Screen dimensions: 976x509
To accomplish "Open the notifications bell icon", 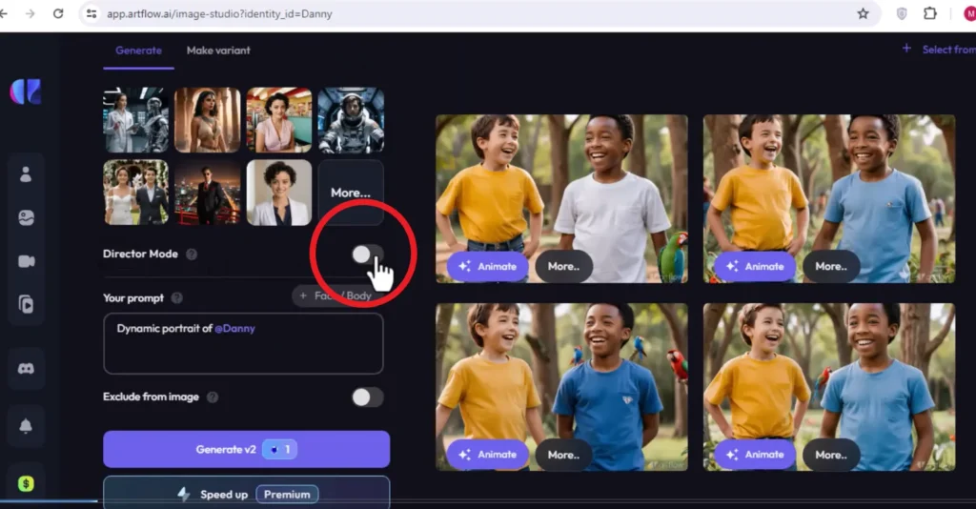I will click(26, 426).
